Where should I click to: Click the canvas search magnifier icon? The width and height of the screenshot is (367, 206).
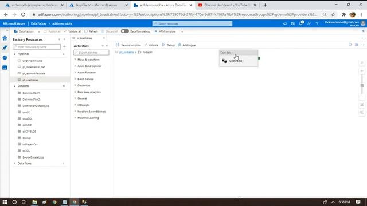point(362,63)
